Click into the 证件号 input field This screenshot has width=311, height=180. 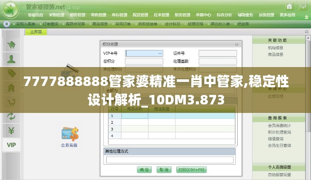[218, 53]
